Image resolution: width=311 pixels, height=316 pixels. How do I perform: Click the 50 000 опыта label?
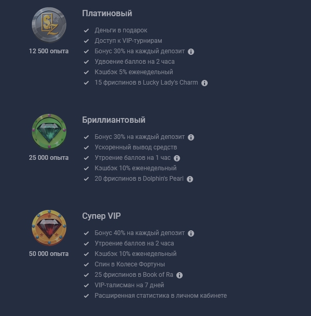click(49, 254)
